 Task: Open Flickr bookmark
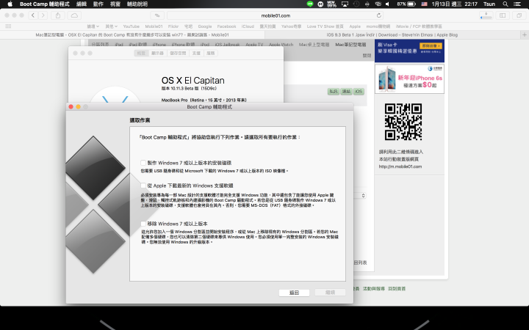pyautogui.click(x=173, y=26)
